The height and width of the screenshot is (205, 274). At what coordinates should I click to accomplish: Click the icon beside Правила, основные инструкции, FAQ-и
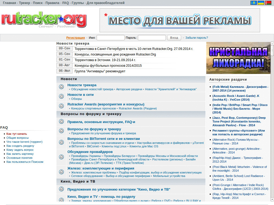tap(61, 122)
